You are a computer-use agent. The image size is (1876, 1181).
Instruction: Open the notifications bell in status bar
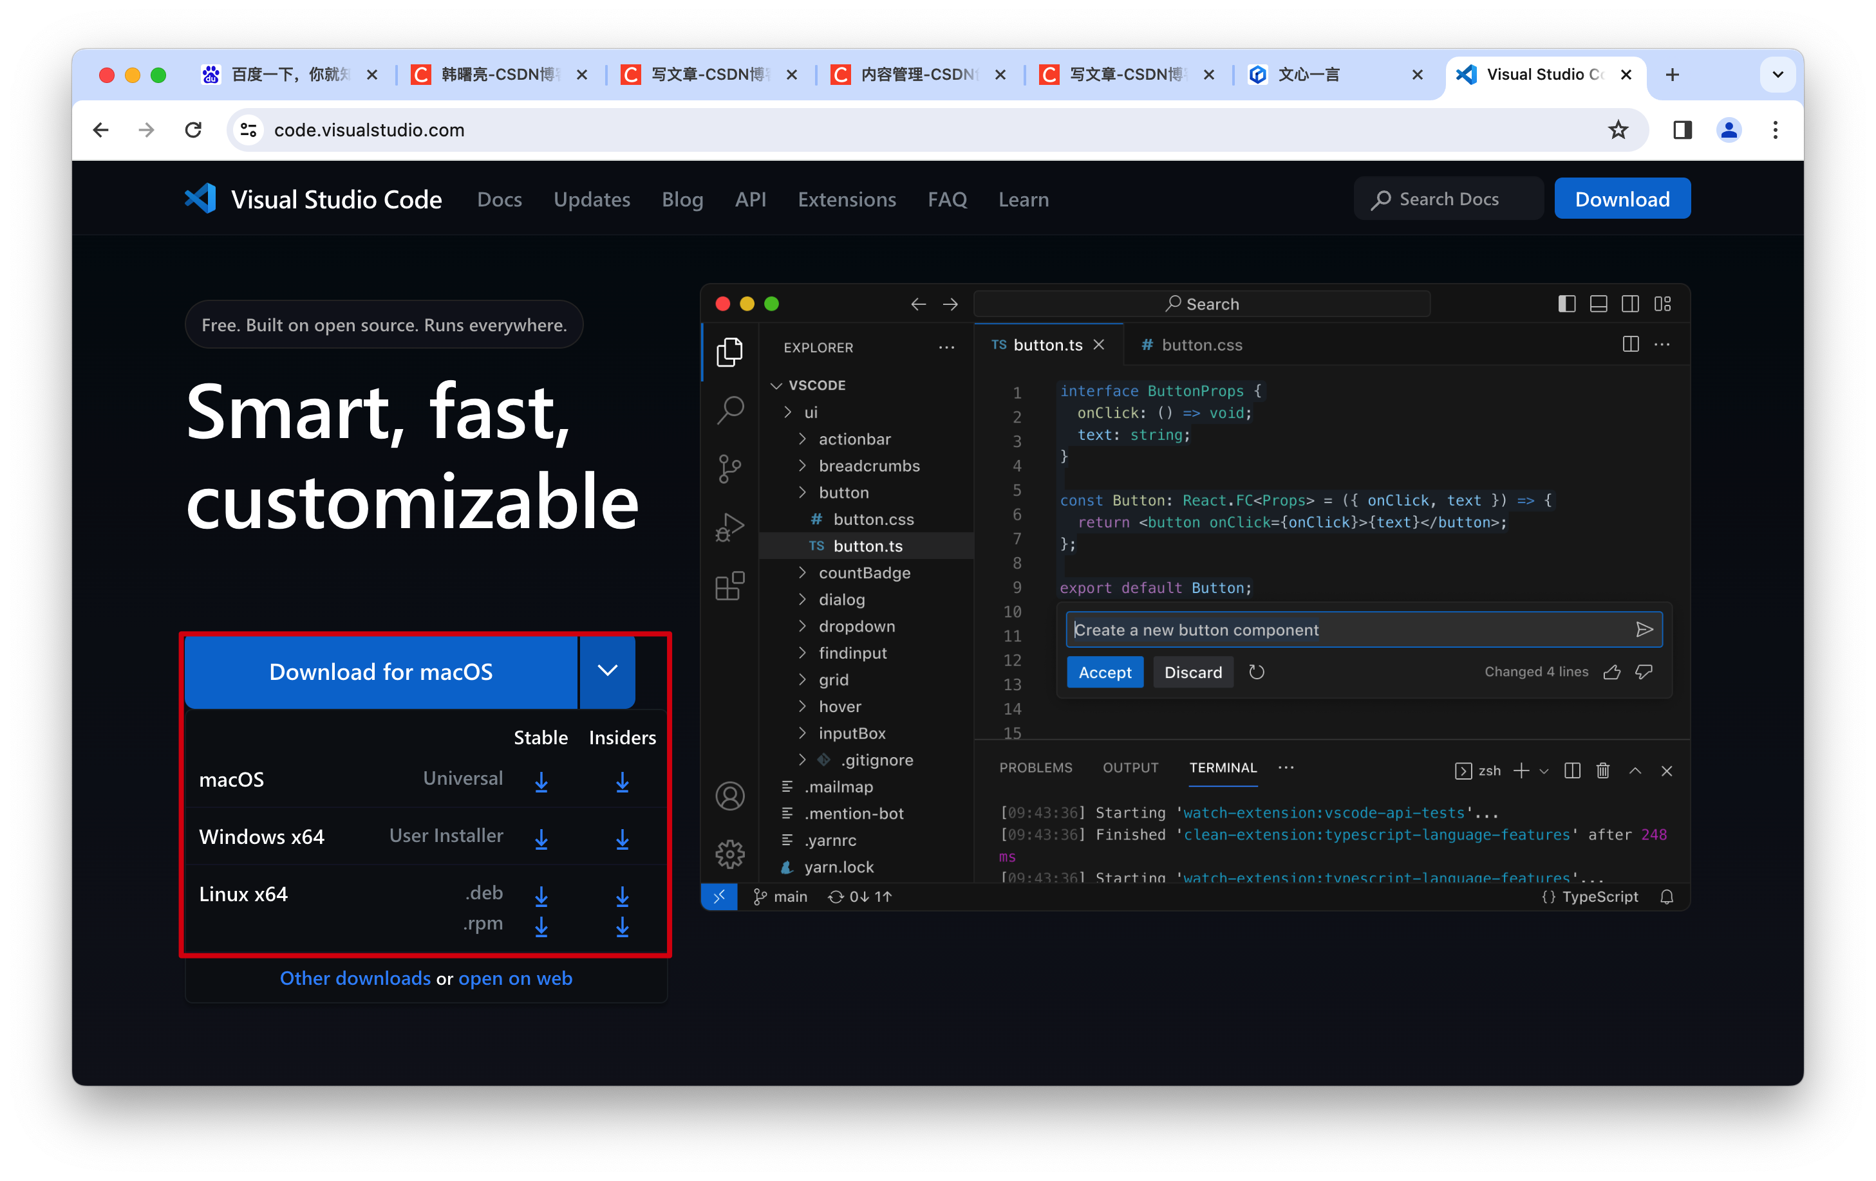[x=1666, y=896]
